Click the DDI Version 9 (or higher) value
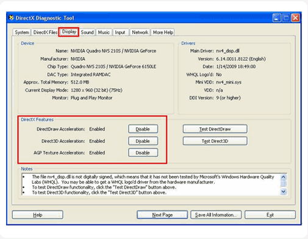The height and width of the screenshot is (239, 308). (228, 98)
